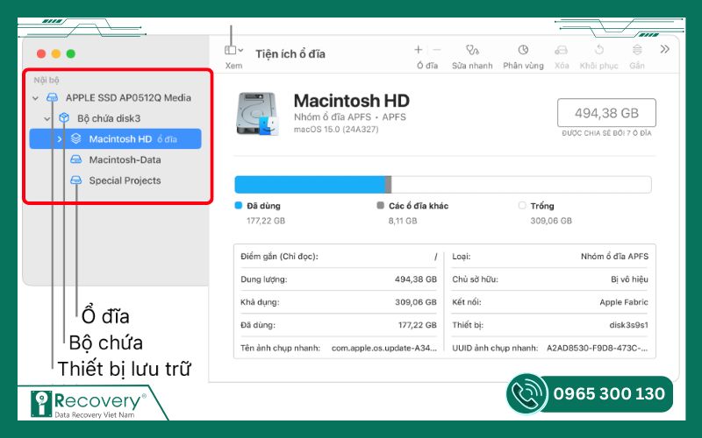Viewport: 702px width, 438px height.
Task: Show more toolbar items with double chevron
Action: pos(665,49)
